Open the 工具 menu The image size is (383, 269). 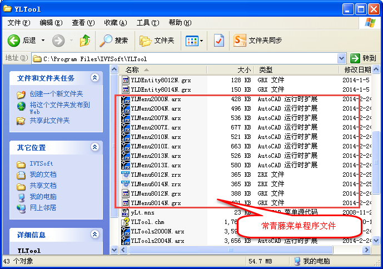point(147,23)
